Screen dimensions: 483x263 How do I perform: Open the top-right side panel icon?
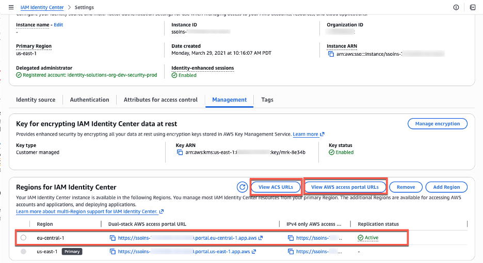click(472, 7)
